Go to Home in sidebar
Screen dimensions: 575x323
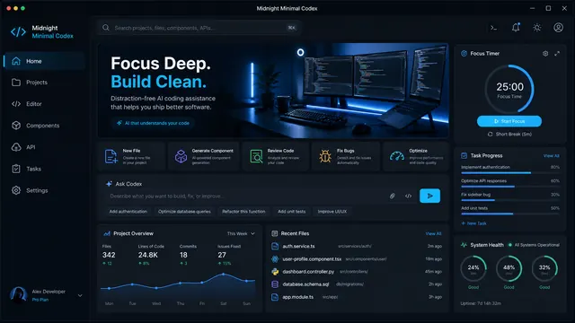44,61
